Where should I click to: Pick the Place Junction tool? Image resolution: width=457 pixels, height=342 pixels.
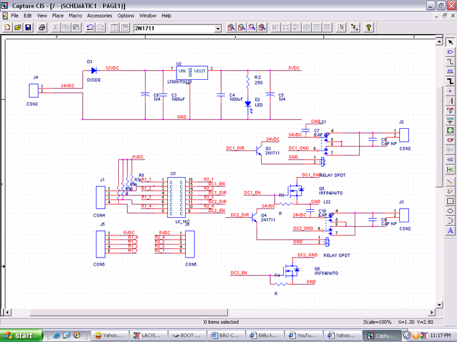click(x=450, y=91)
